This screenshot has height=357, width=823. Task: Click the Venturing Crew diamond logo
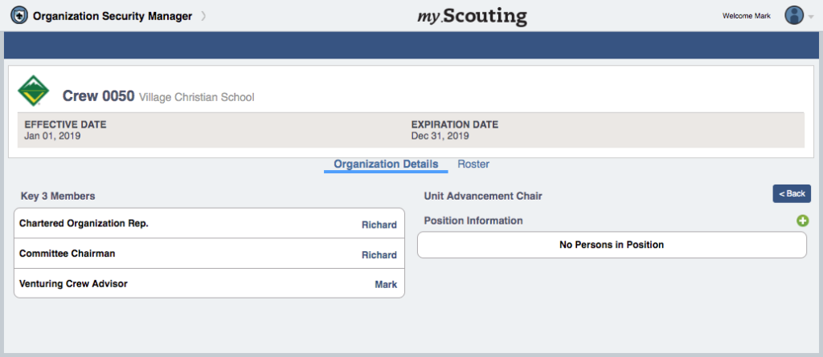[x=33, y=91]
